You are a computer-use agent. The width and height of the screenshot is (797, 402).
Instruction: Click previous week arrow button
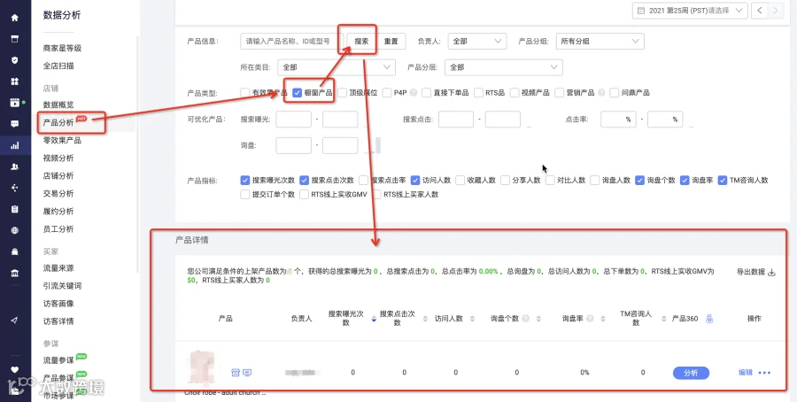click(760, 10)
